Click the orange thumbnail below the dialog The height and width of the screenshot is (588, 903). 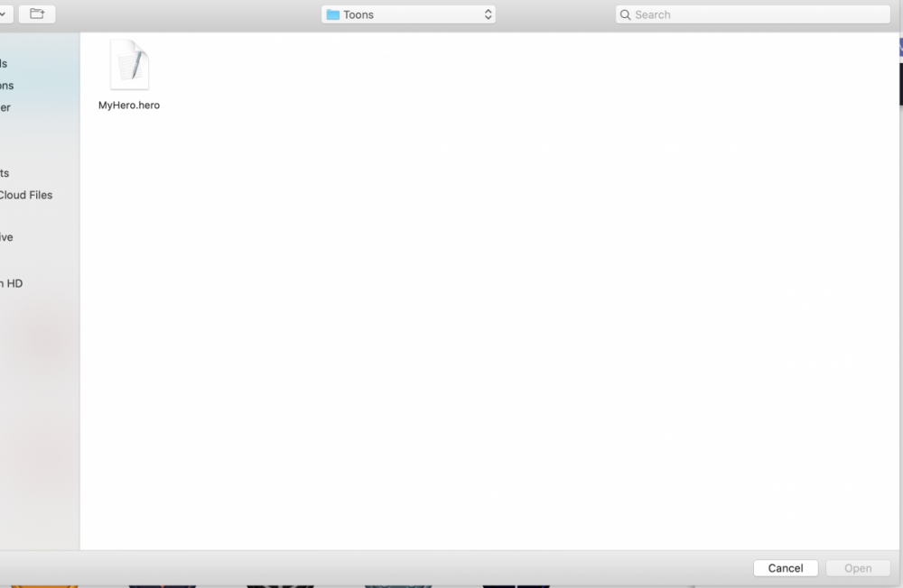pyautogui.click(x=43, y=584)
